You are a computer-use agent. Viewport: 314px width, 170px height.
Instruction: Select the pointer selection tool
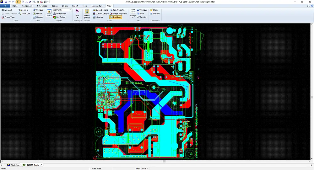click(17, 2)
